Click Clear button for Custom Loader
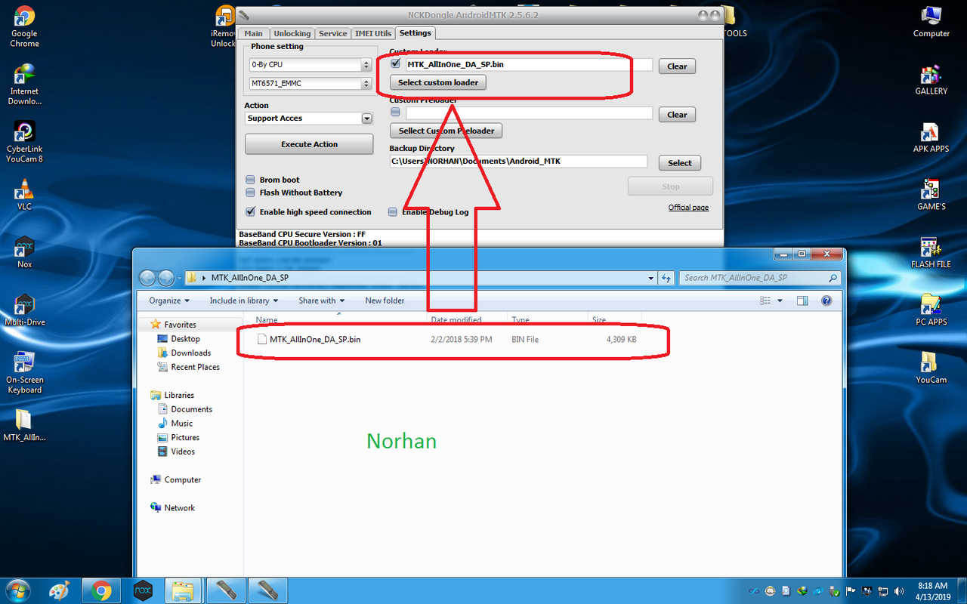This screenshot has height=604, width=967. click(677, 66)
